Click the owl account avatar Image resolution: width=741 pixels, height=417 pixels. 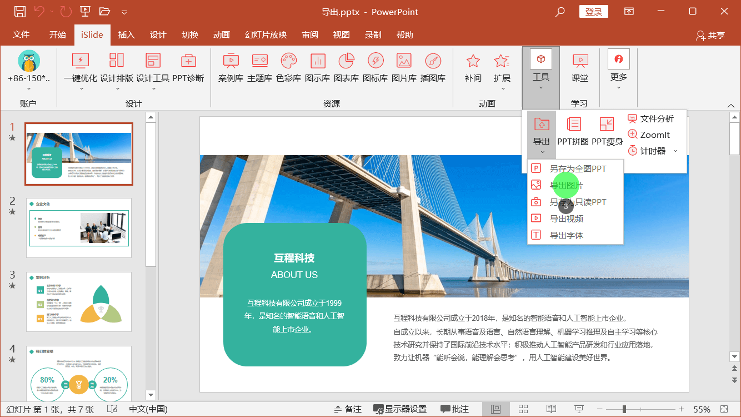pyautogui.click(x=29, y=61)
